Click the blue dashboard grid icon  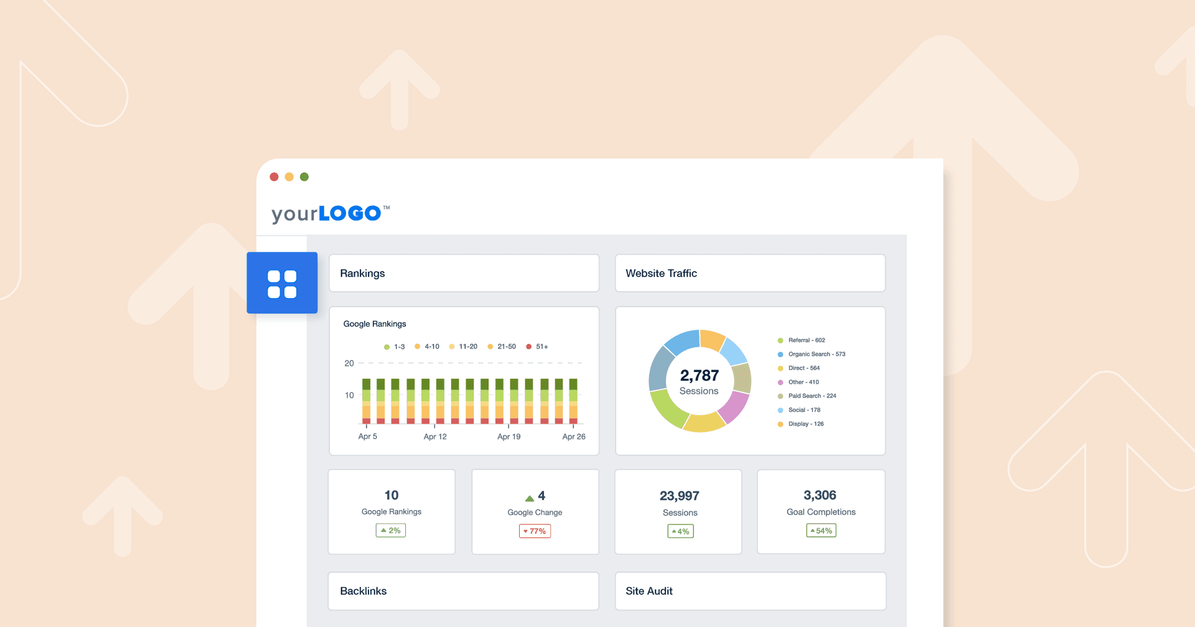tap(282, 283)
